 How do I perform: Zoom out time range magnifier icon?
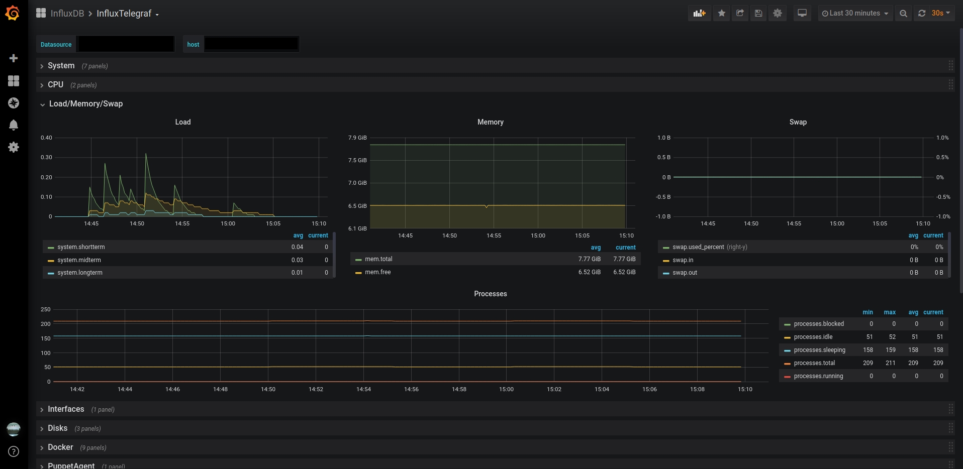click(903, 14)
